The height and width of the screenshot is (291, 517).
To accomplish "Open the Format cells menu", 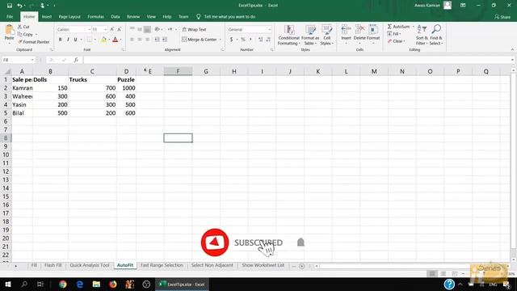I will pos(373,34).
